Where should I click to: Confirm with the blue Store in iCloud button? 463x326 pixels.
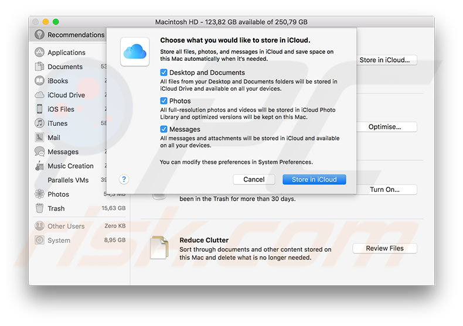(x=314, y=179)
